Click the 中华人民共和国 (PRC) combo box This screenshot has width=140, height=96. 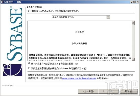pyautogui.click(x=81, y=17)
